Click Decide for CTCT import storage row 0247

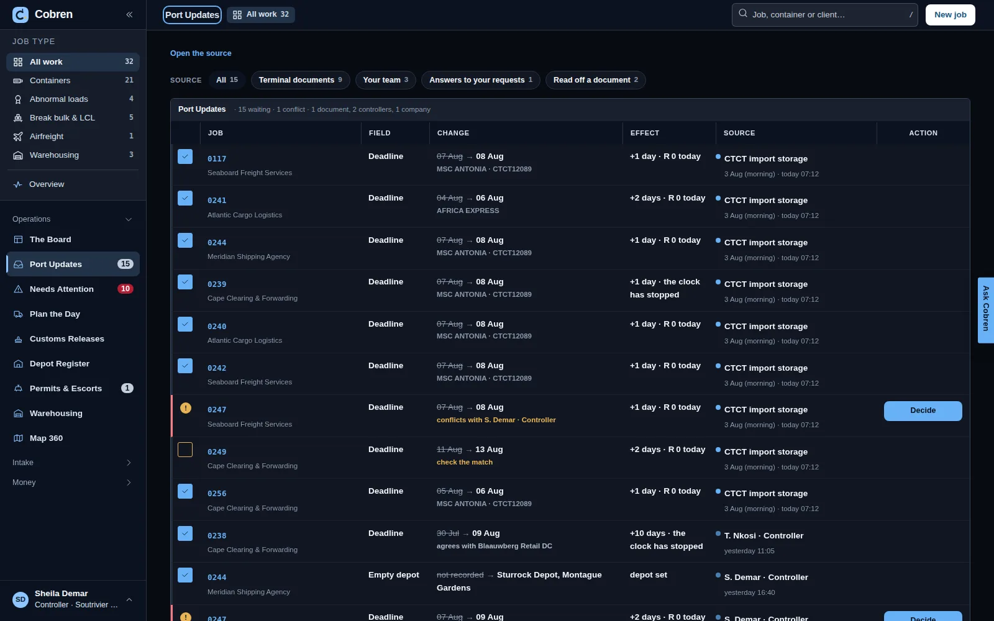tap(923, 411)
